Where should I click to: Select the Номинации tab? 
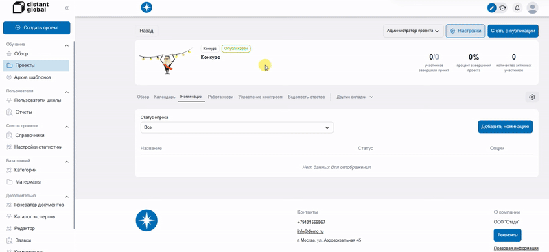[191, 97]
